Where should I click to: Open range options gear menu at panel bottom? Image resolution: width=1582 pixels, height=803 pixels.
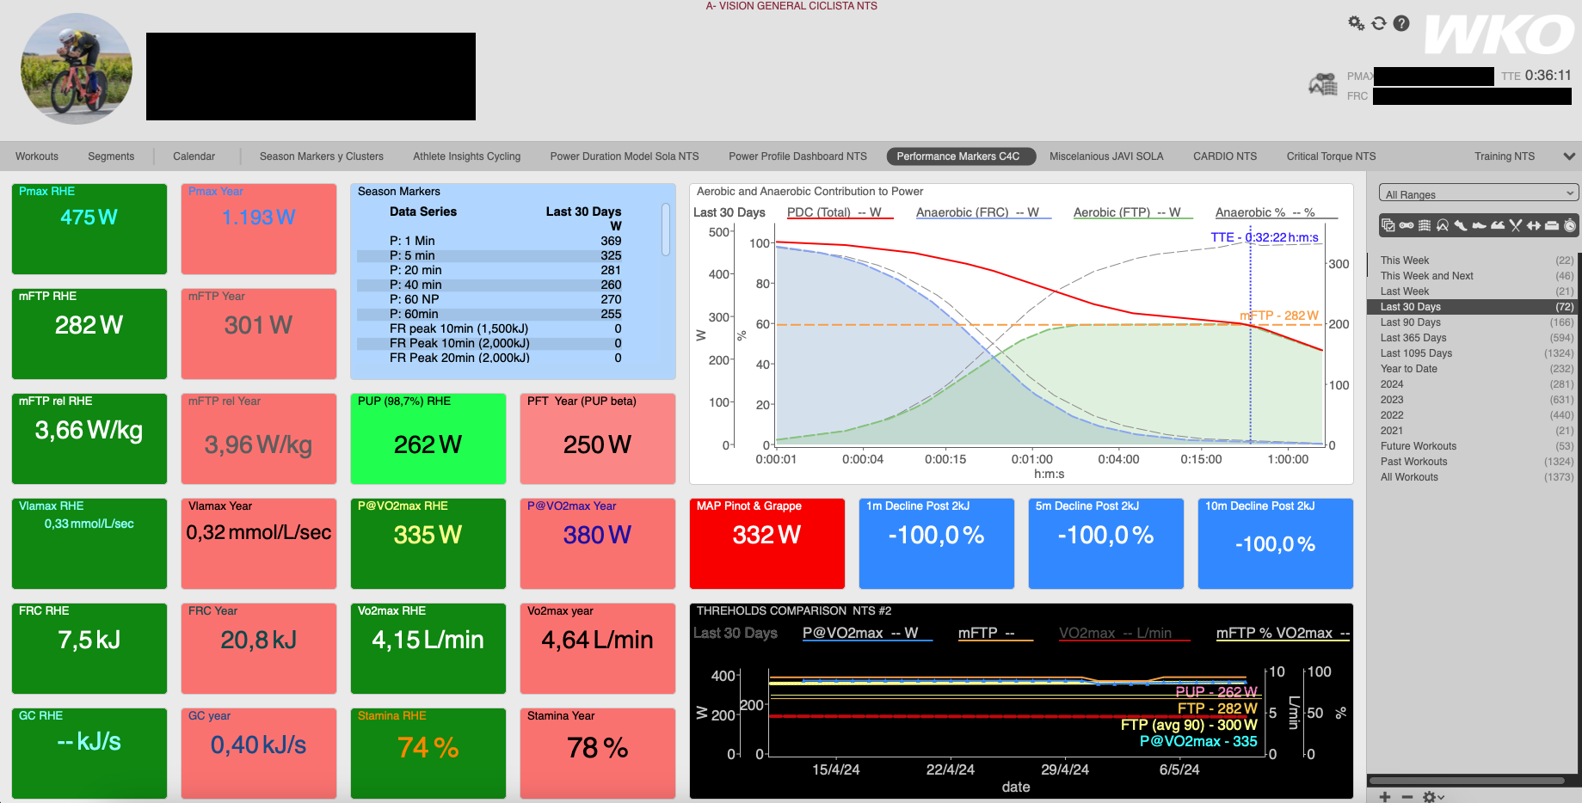tap(1433, 797)
